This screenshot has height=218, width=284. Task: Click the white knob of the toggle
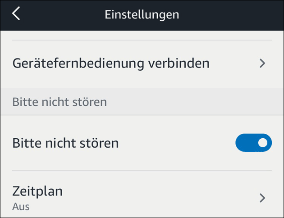[x=263, y=143]
